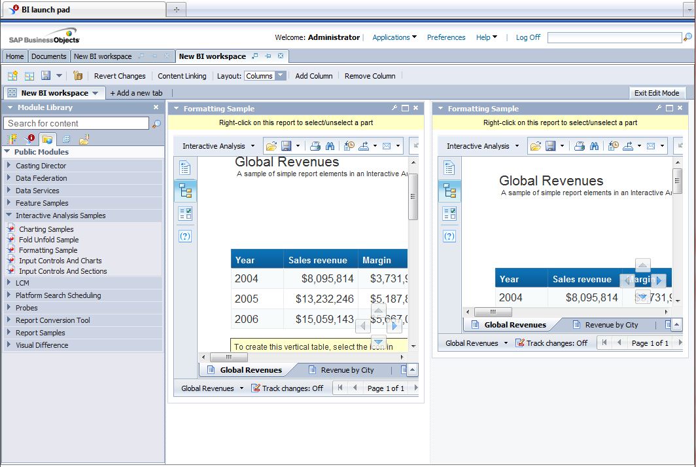Click the new-workspace icon with yellow star in toolbar
696x467 pixels.
point(12,76)
